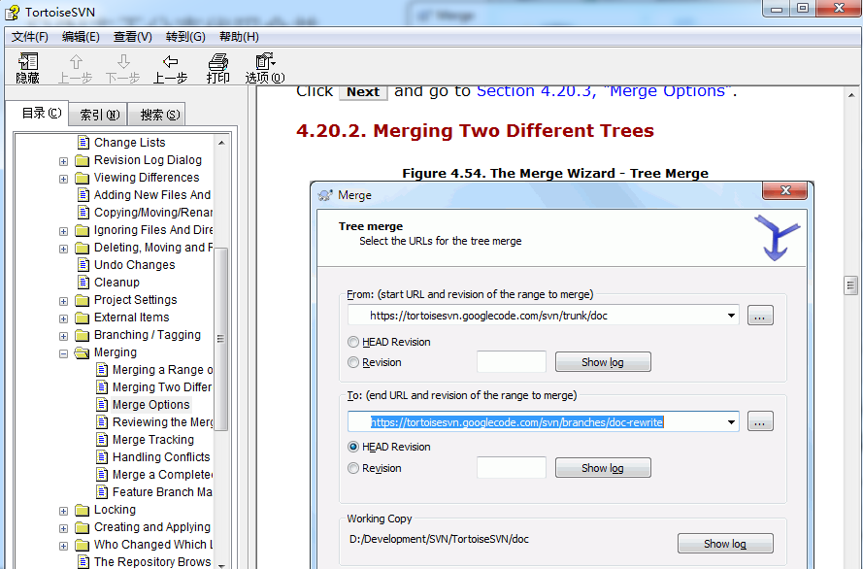This screenshot has height=569, width=863.
Task: Click Show log button in From section
Action: tap(603, 362)
